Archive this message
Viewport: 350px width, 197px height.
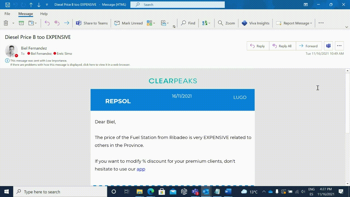[x=21, y=23]
